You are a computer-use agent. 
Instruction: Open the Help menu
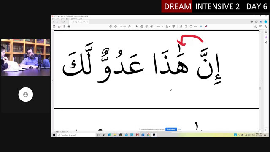pos(81,19)
